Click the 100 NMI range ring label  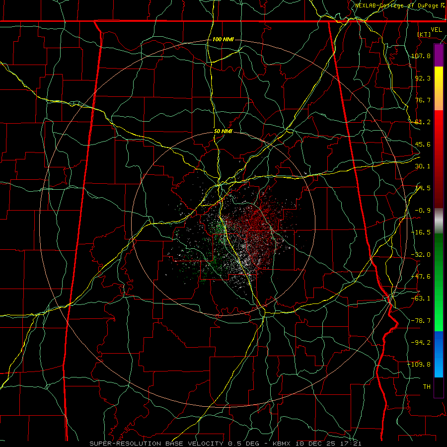coord(223,39)
